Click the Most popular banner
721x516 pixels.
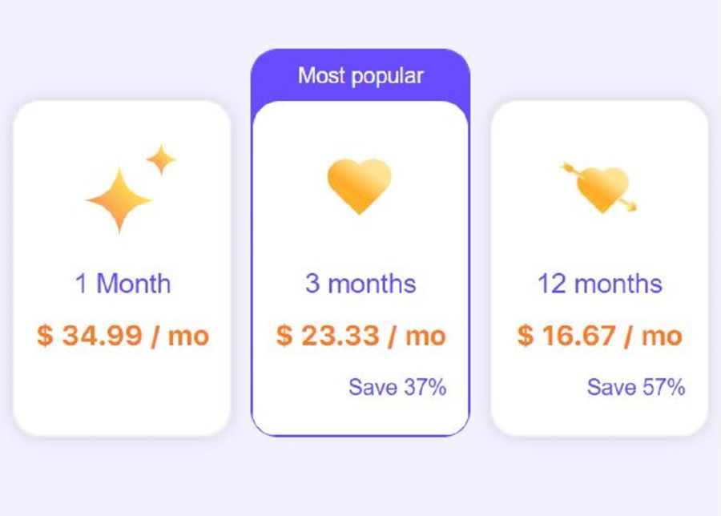tap(360, 76)
